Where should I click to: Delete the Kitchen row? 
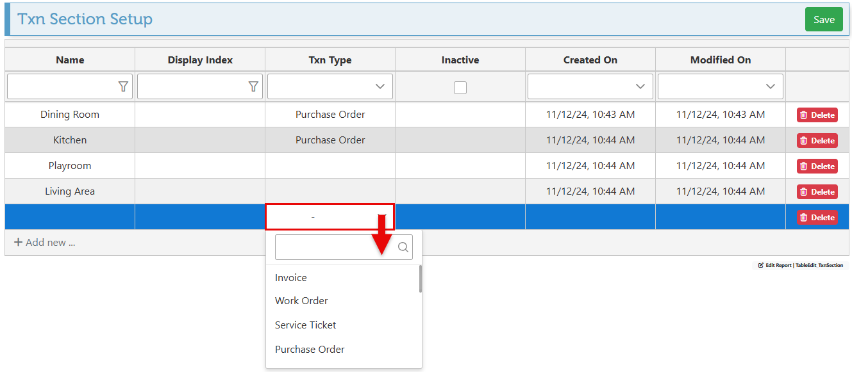(x=817, y=141)
